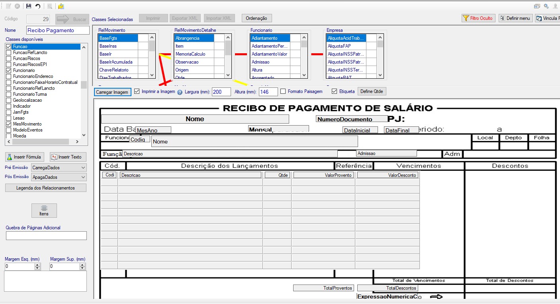Select Admissao in Funcionario list
560x304 pixels.
[270, 62]
